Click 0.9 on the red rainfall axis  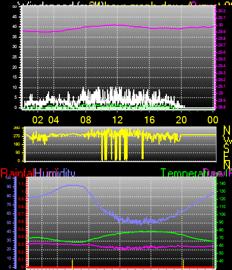pos(21,199)
